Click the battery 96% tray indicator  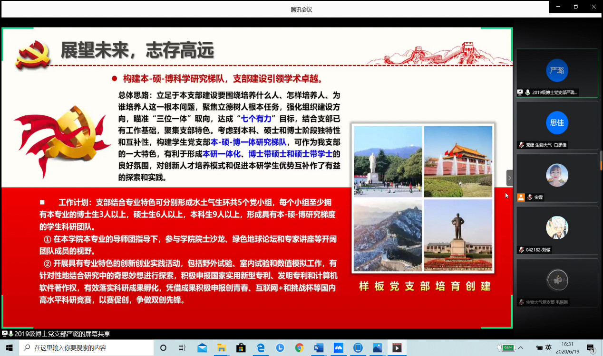[x=506, y=348]
